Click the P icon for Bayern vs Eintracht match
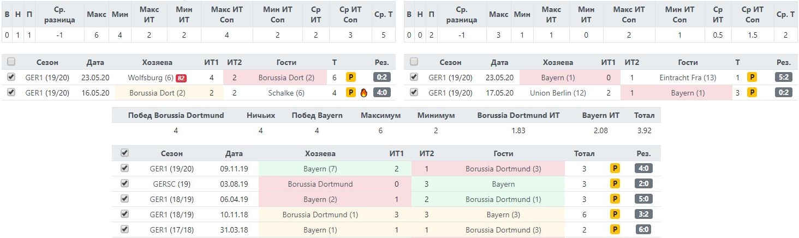This screenshot has height=238, width=799. point(752,78)
